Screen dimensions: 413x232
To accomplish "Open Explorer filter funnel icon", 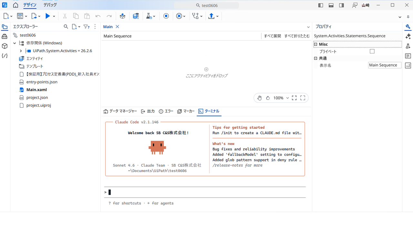I will pyautogui.click(x=86, y=27).
